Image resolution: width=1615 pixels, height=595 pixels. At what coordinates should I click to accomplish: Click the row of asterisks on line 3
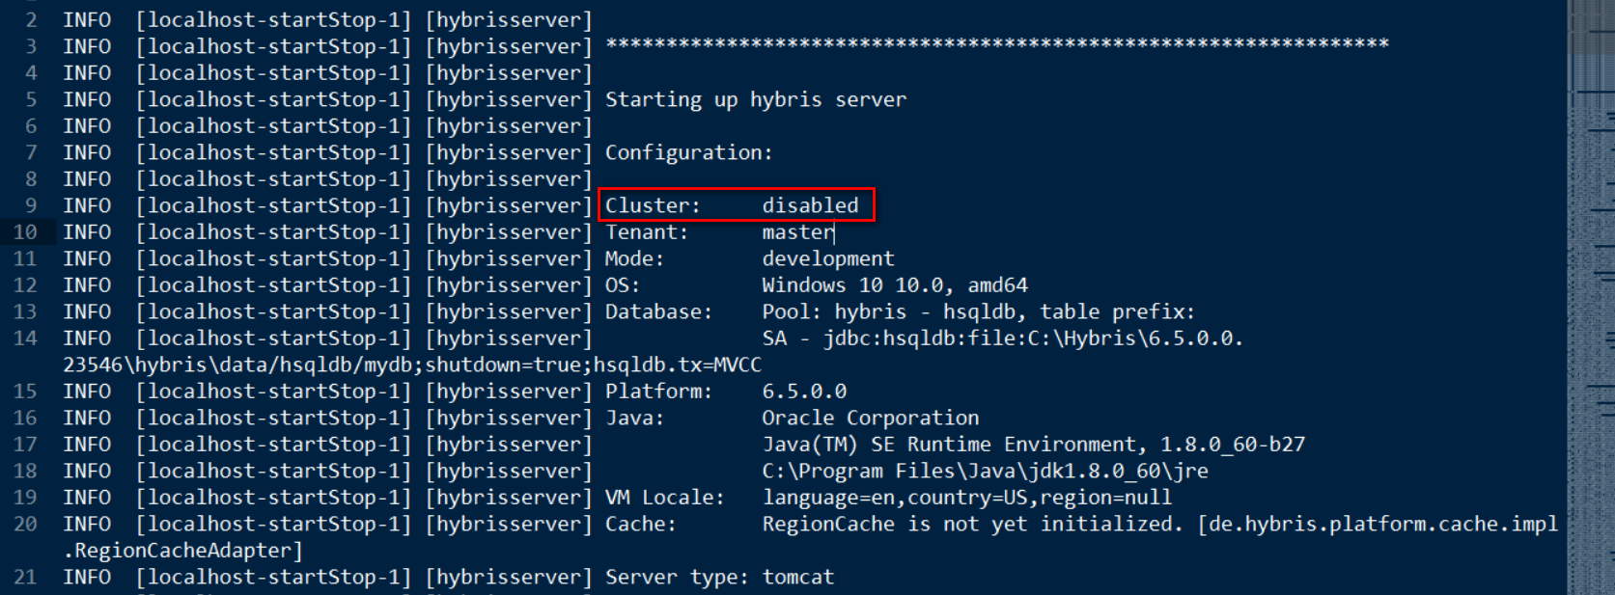[x=997, y=44]
